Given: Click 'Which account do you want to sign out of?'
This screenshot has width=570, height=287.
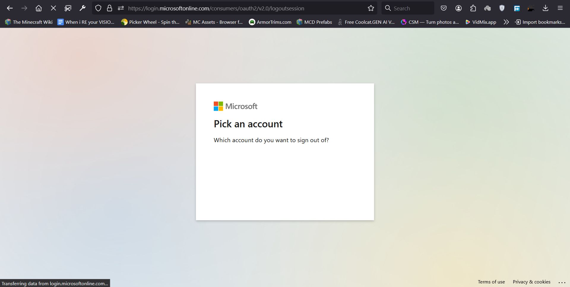Looking at the screenshot, I should coord(271,140).
